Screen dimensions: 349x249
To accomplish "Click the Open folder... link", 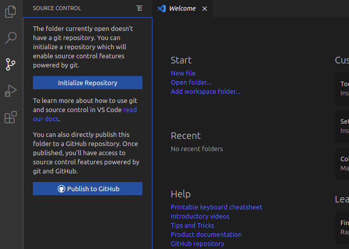I will coord(191,83).
